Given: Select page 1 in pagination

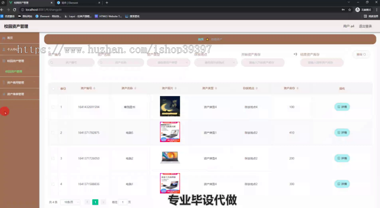Looking at the screenshot, I should coord(95,202).
